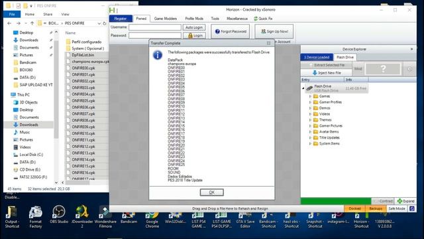
Task: Open JDownloader 2 desktop shortcut
Action: pos(82,217)
